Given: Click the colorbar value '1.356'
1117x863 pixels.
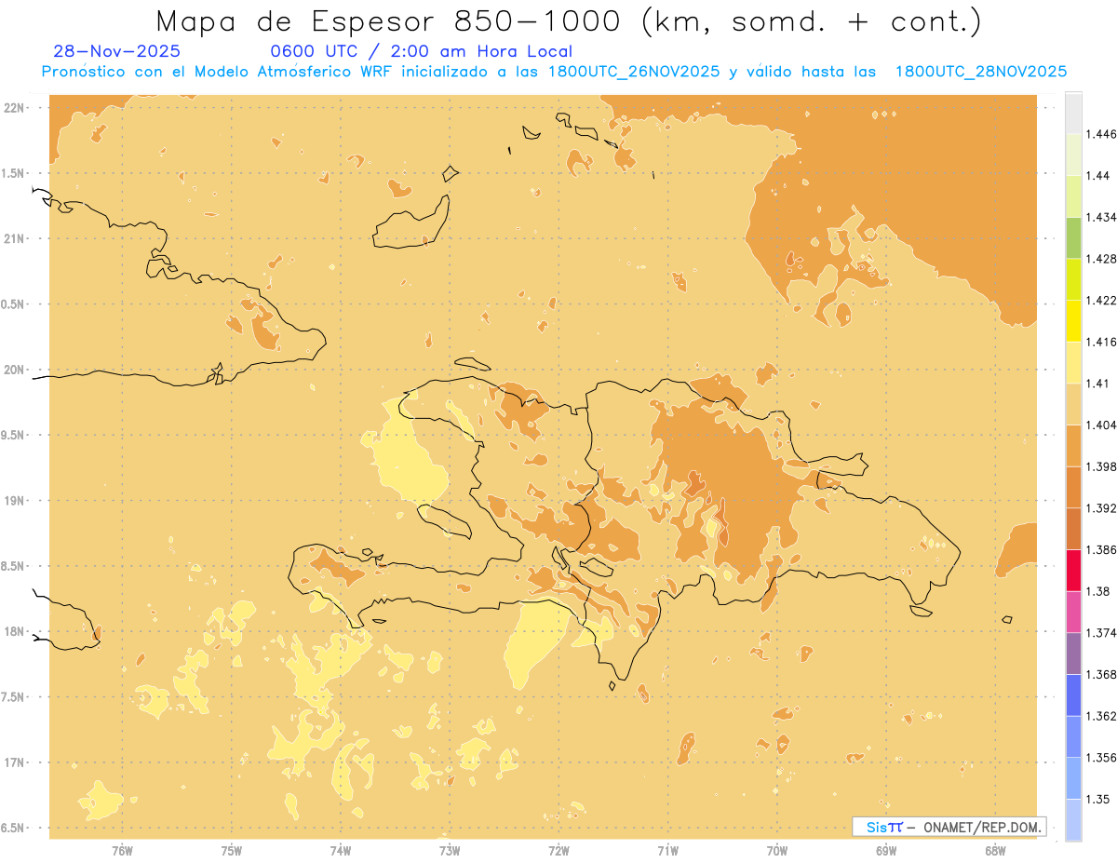Looking at the screenshot, I should 1100,758.
